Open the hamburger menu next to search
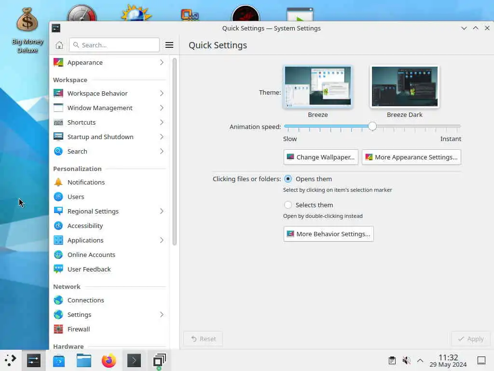 pos(169,45)
